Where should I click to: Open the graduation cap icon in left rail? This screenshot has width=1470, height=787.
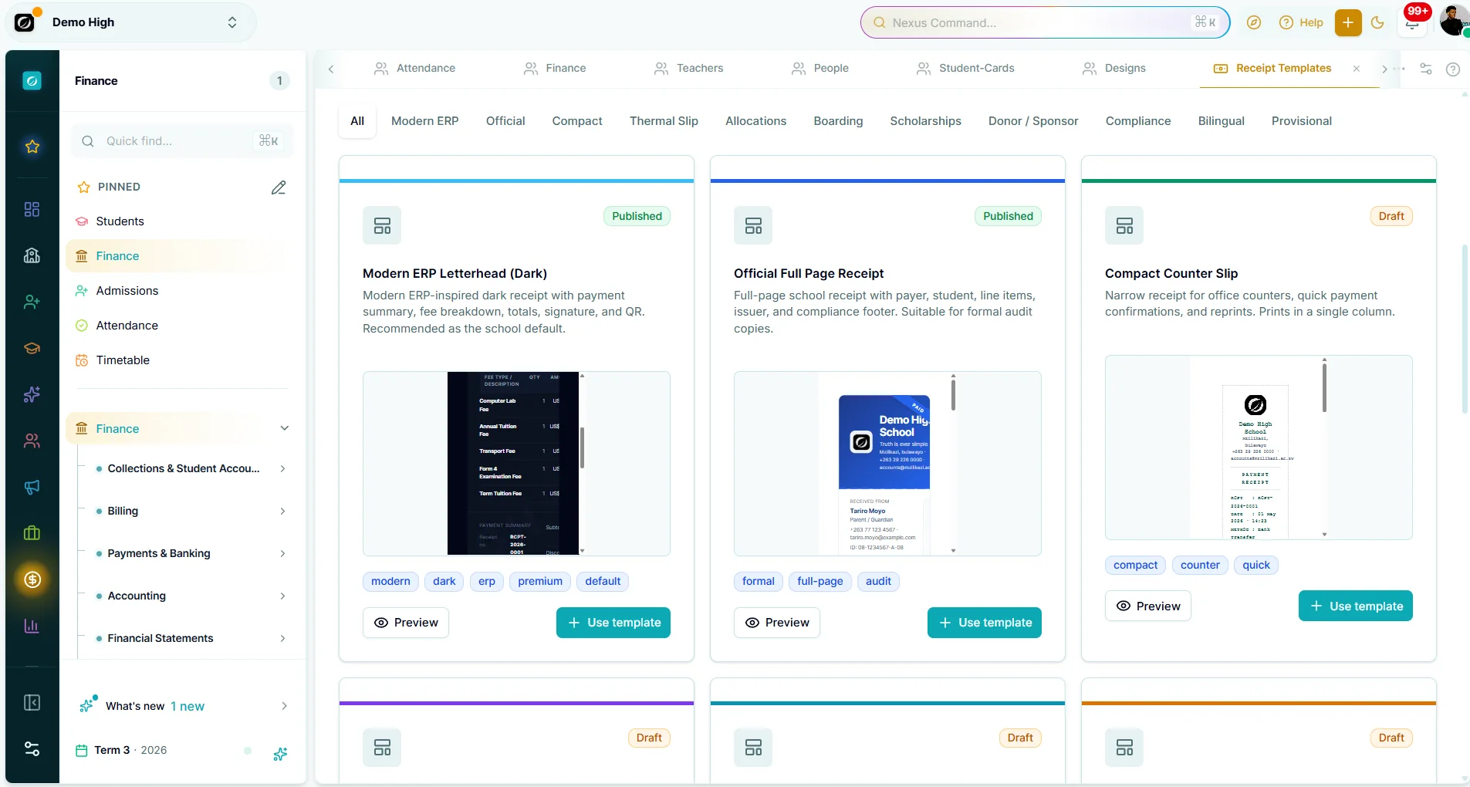(x=32, y=348)
